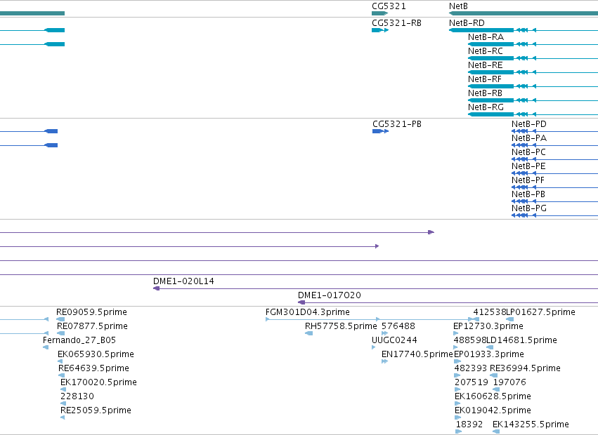This screenshot has width=598, height=435.
Task: Click the 18392 feature label
Action: tap(469, 424)
